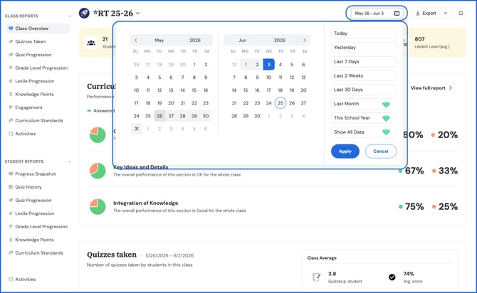Click the 807 Lexile Level value

coord(419,39)
